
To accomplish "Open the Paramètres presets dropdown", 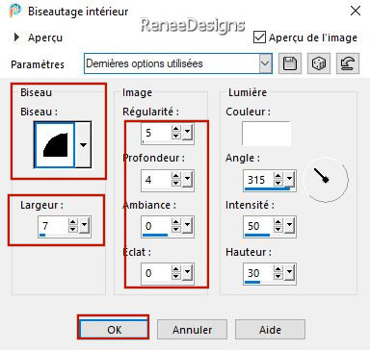I will (265, 63).
